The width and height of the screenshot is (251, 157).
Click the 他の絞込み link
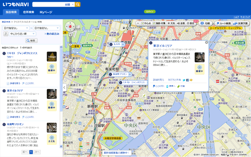pyautogui.click(x=52, y=34)
